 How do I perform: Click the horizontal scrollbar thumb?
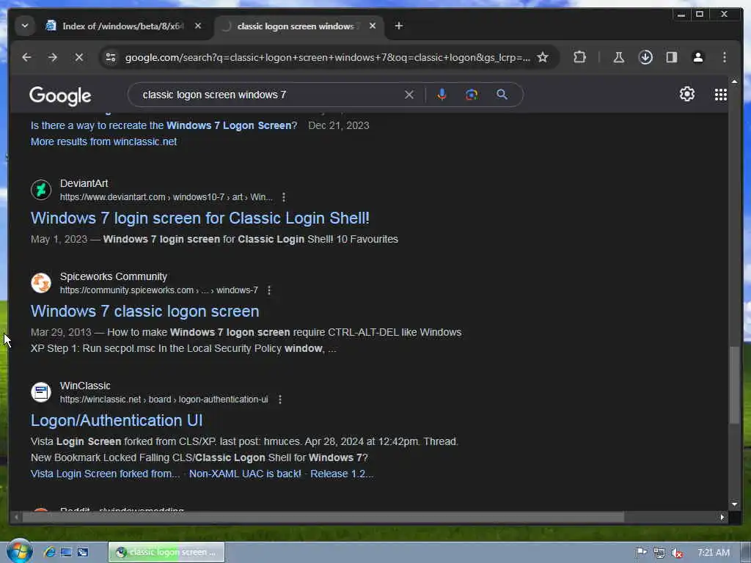click(x=323, y=517)
